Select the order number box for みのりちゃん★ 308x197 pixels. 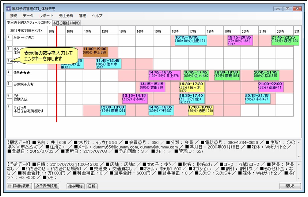[9, 84]
